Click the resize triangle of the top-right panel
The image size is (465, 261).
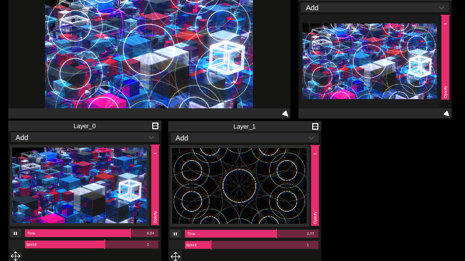pyautogui.click(x=446, y=113)
